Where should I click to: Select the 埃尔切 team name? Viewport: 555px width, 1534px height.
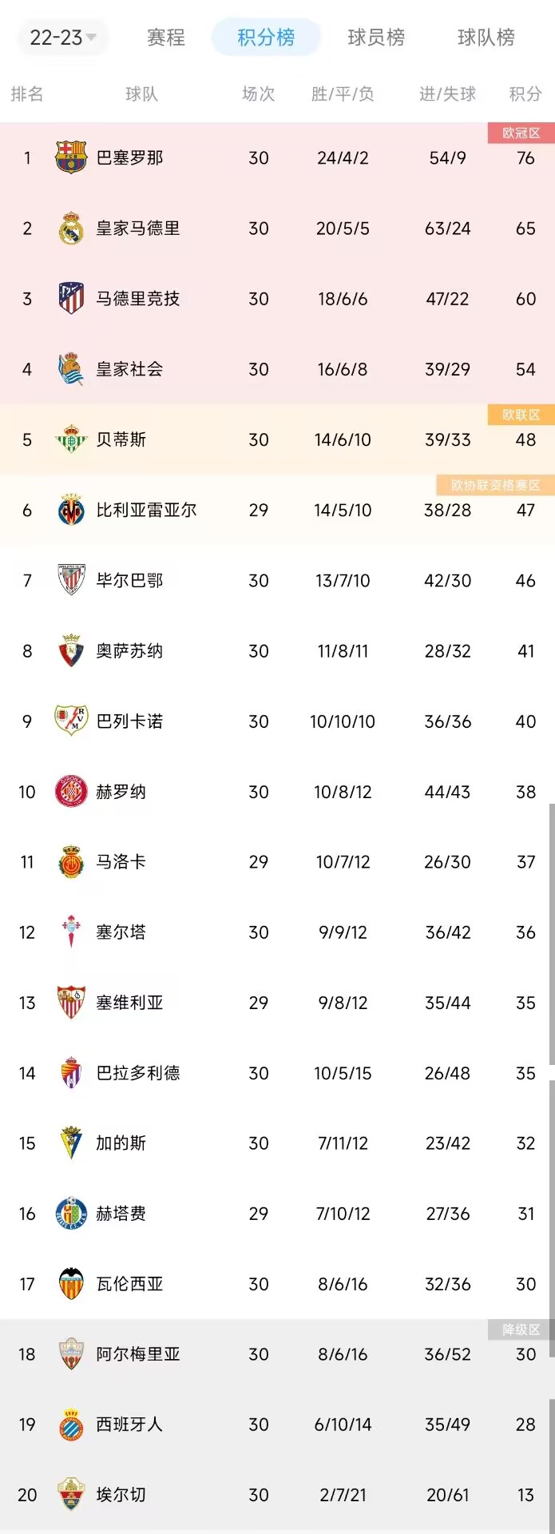[121, 1495]
